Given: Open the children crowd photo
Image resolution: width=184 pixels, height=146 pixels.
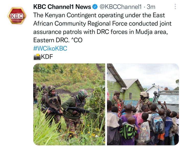Looking at the screenshot, I should (x=143, y=104).
